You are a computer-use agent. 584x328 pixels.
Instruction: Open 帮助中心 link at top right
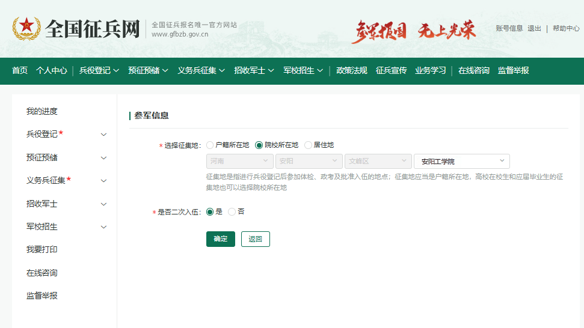click(566, 28)
